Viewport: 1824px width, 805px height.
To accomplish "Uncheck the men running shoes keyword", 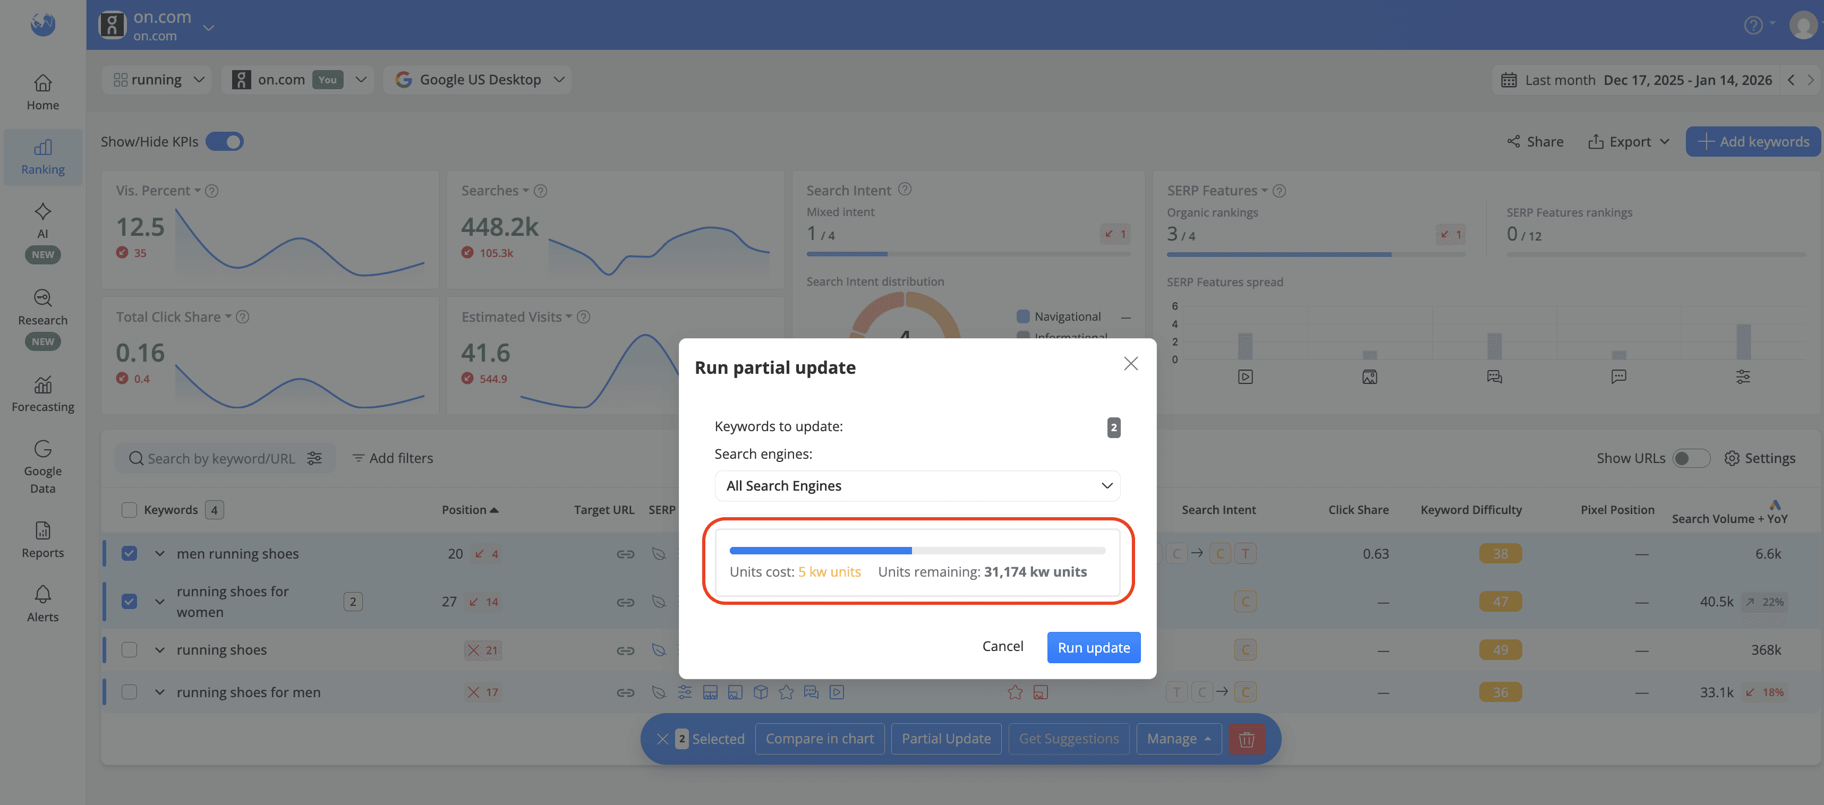I will 130,553.
